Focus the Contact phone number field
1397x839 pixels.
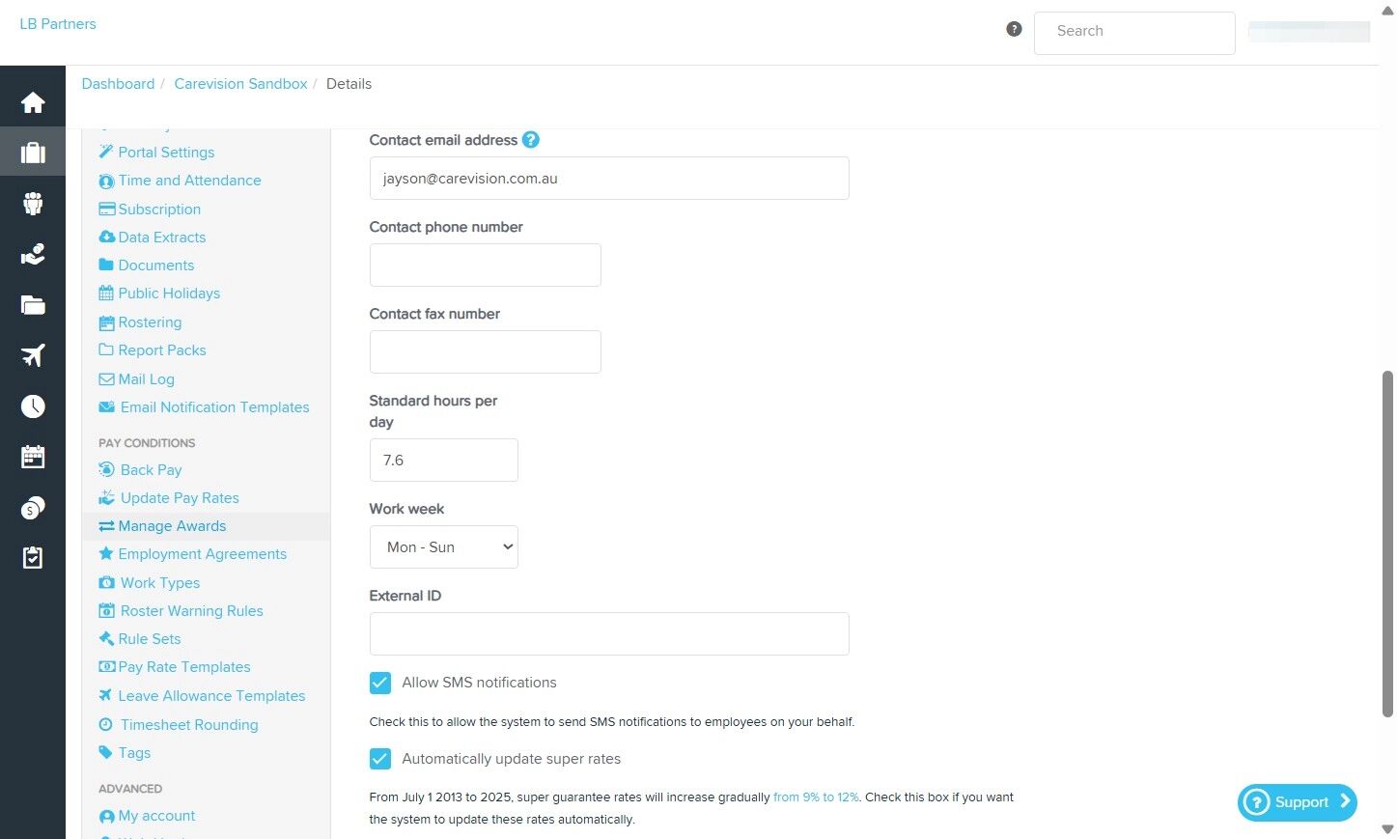pos(486,265)
